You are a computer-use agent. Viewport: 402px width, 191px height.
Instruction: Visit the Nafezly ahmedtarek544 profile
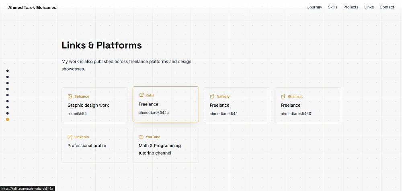click(x=237, y=105)
